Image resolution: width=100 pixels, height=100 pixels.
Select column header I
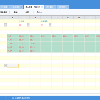(90, 17)
